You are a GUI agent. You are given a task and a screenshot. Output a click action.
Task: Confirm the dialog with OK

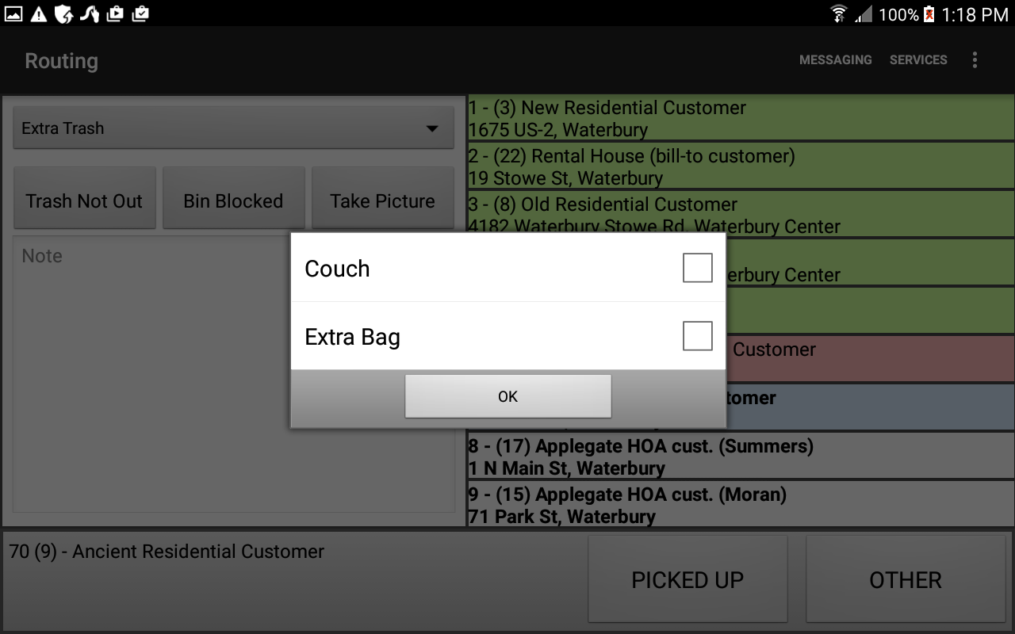(x=507, y=396)
